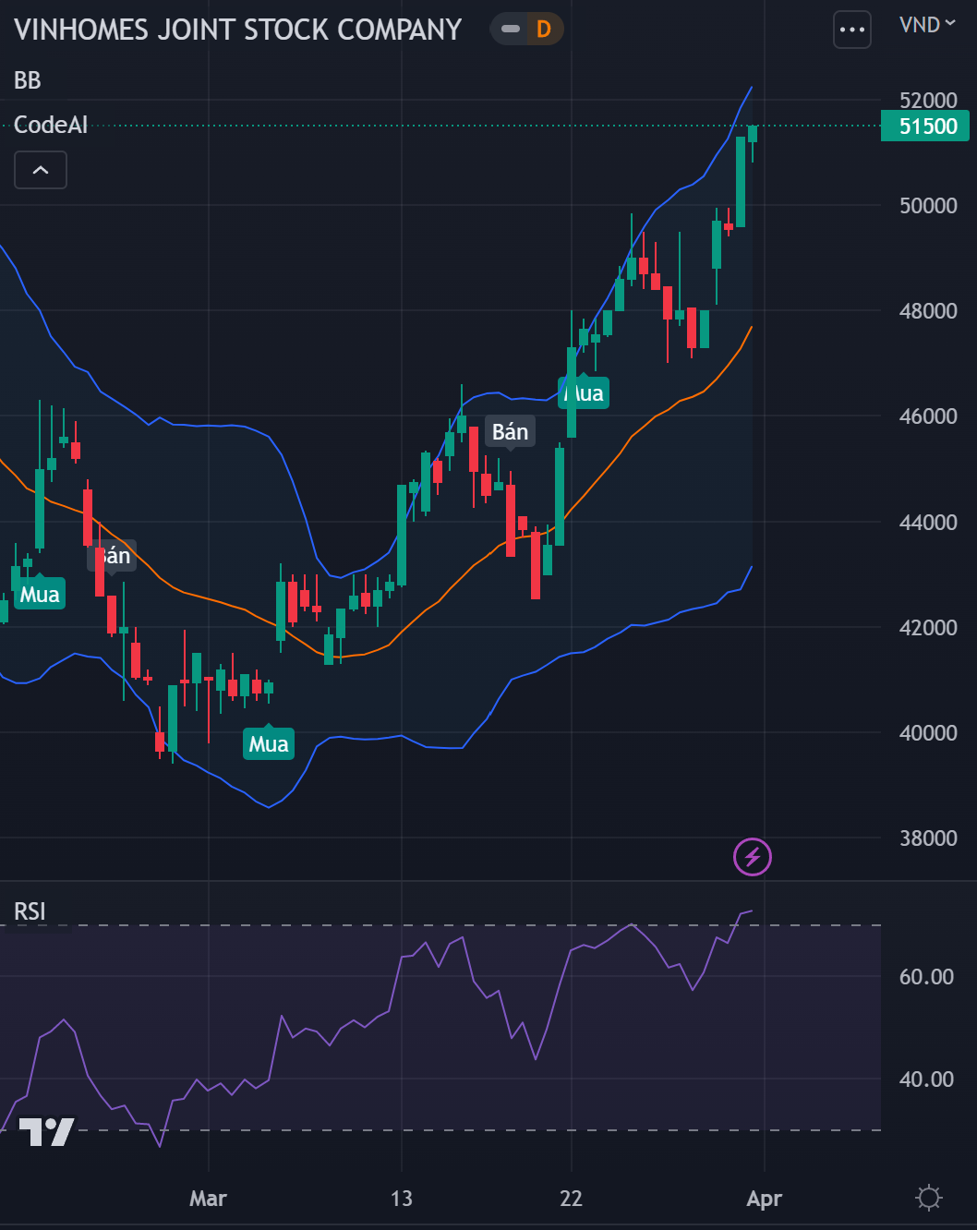Select the CodeAI indicator label
977x1230 pixels.
pos(51,125)
